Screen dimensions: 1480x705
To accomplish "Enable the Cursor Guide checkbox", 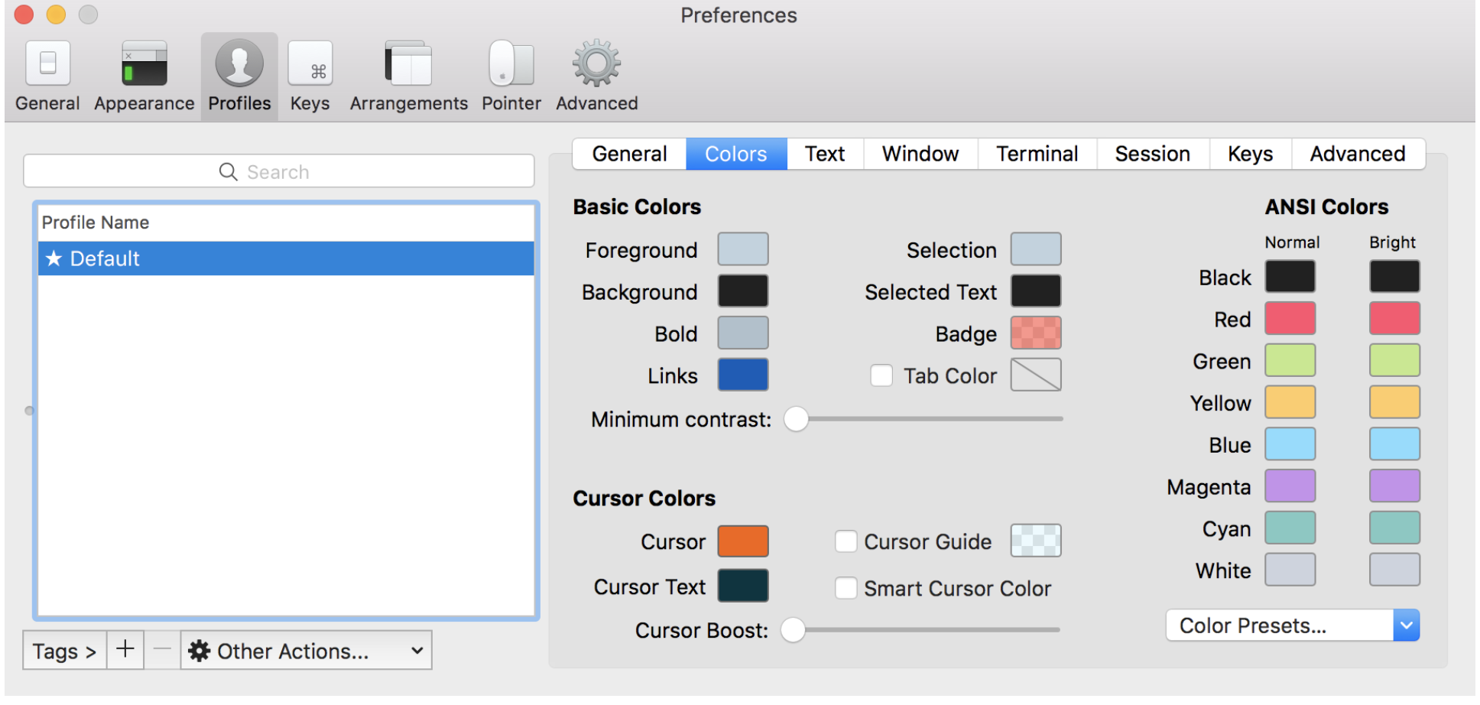I will click(x=845, y=541).
